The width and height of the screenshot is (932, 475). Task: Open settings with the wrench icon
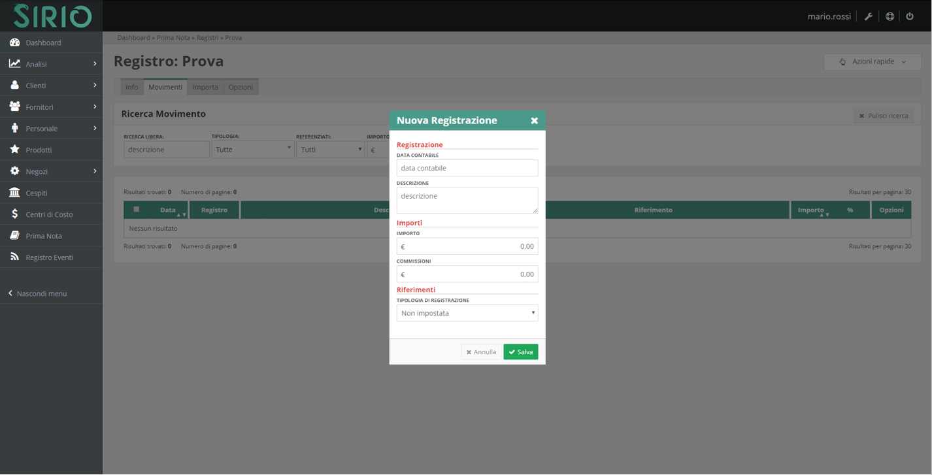(868, 16)
